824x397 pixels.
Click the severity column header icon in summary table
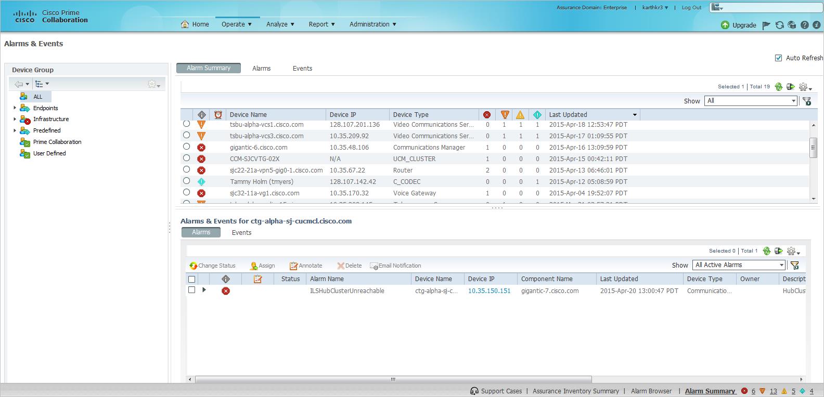click(x=202, y=115)
